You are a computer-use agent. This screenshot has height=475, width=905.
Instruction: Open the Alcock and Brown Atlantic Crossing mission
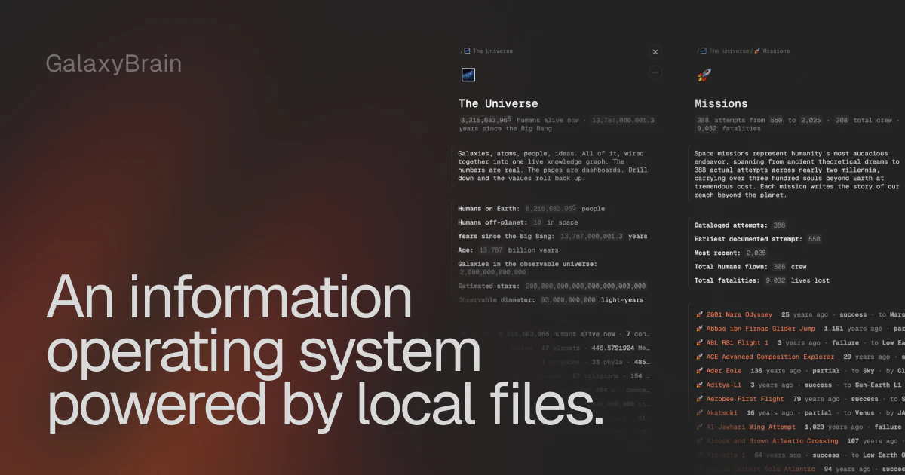772,441
